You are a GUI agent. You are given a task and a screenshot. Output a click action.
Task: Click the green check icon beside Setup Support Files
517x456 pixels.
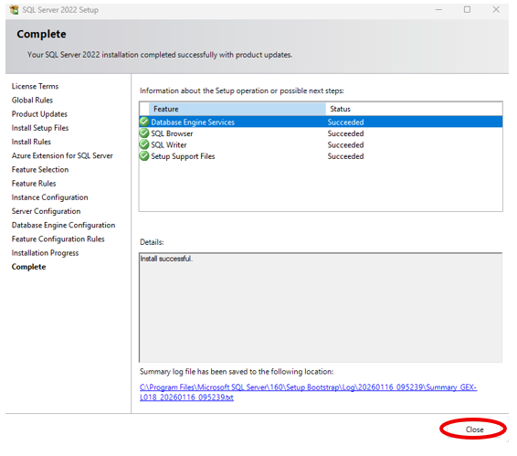144,155
